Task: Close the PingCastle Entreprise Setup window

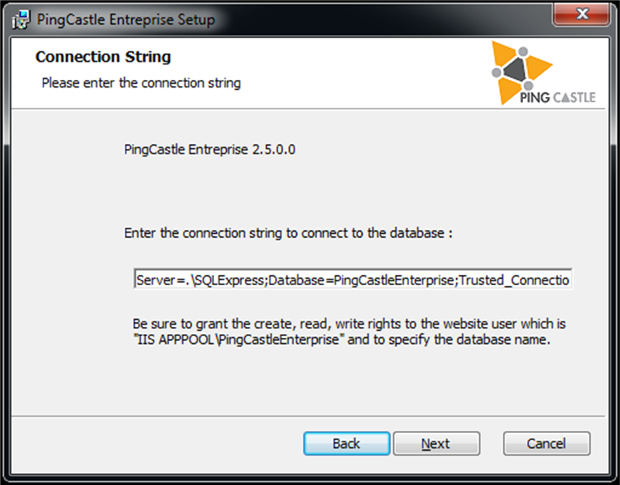Action: (580, 15)
